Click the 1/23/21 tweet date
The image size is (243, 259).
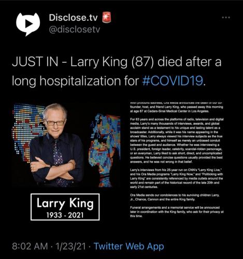click(70, 246)
